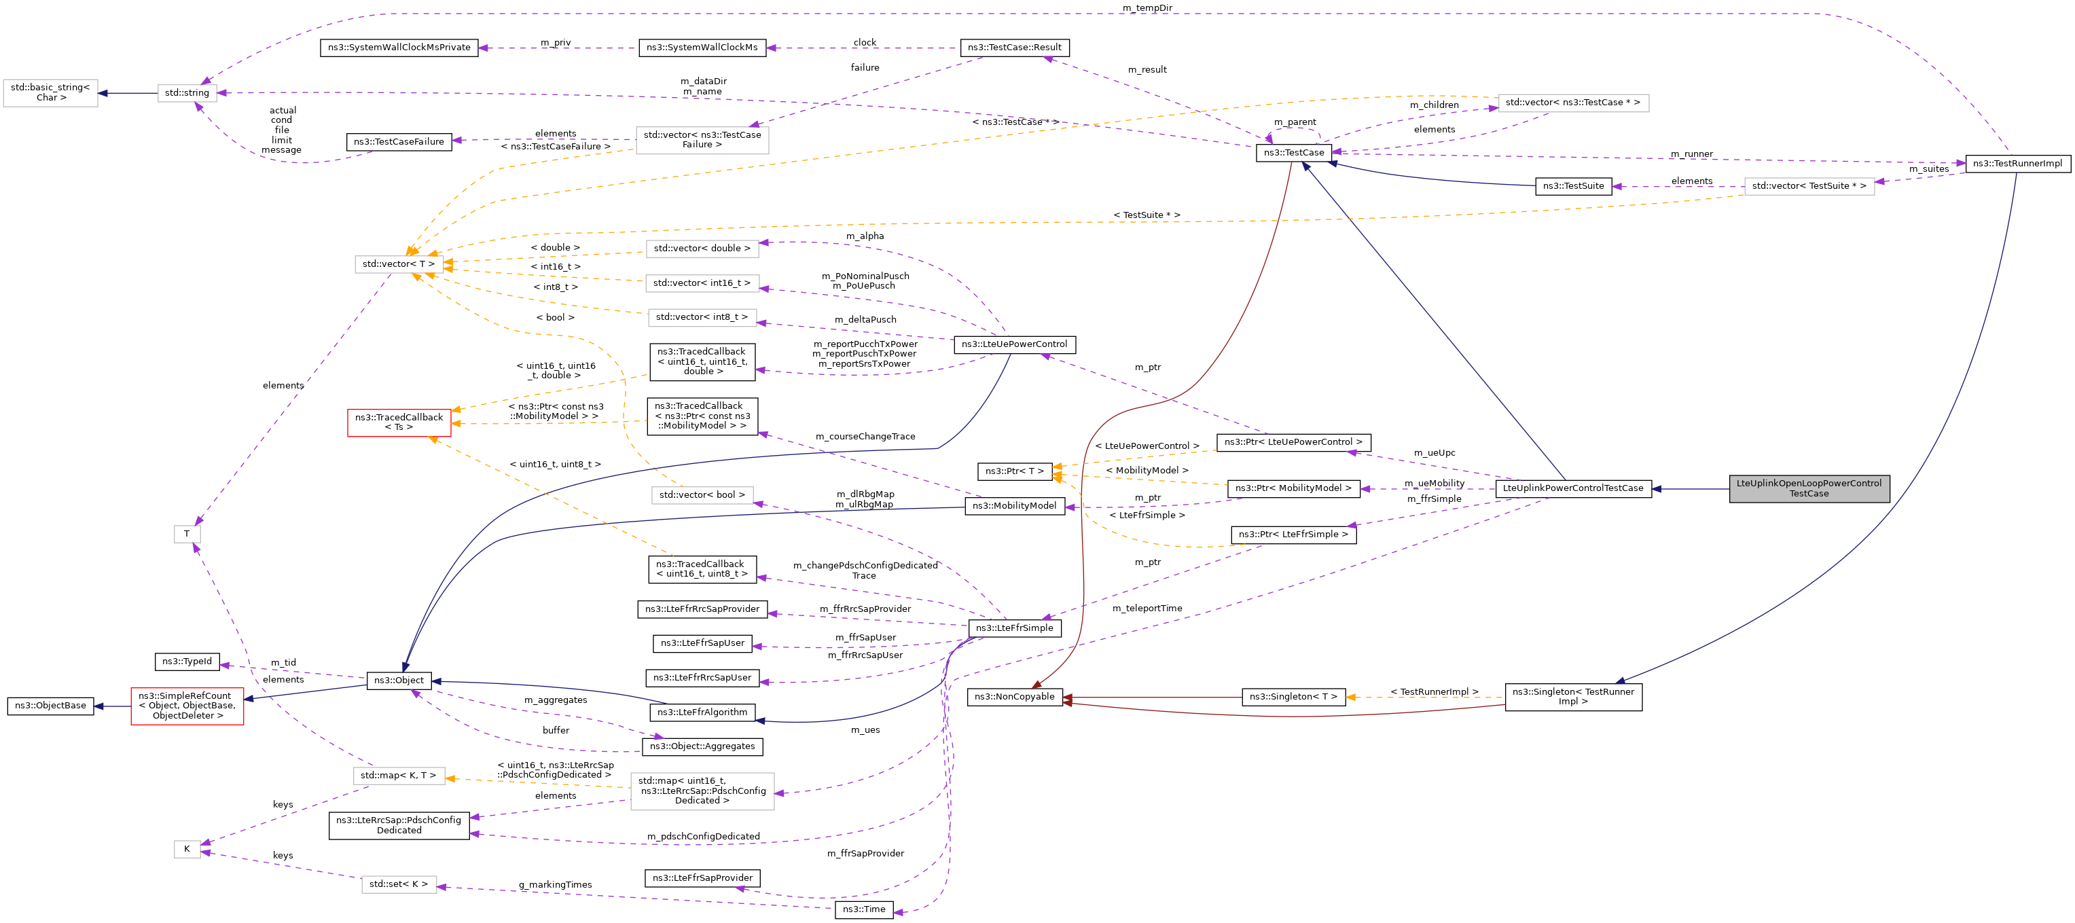The image size is (2075, 923).
Task: Click the m_runner edge label
Action: click(1691, 153)
